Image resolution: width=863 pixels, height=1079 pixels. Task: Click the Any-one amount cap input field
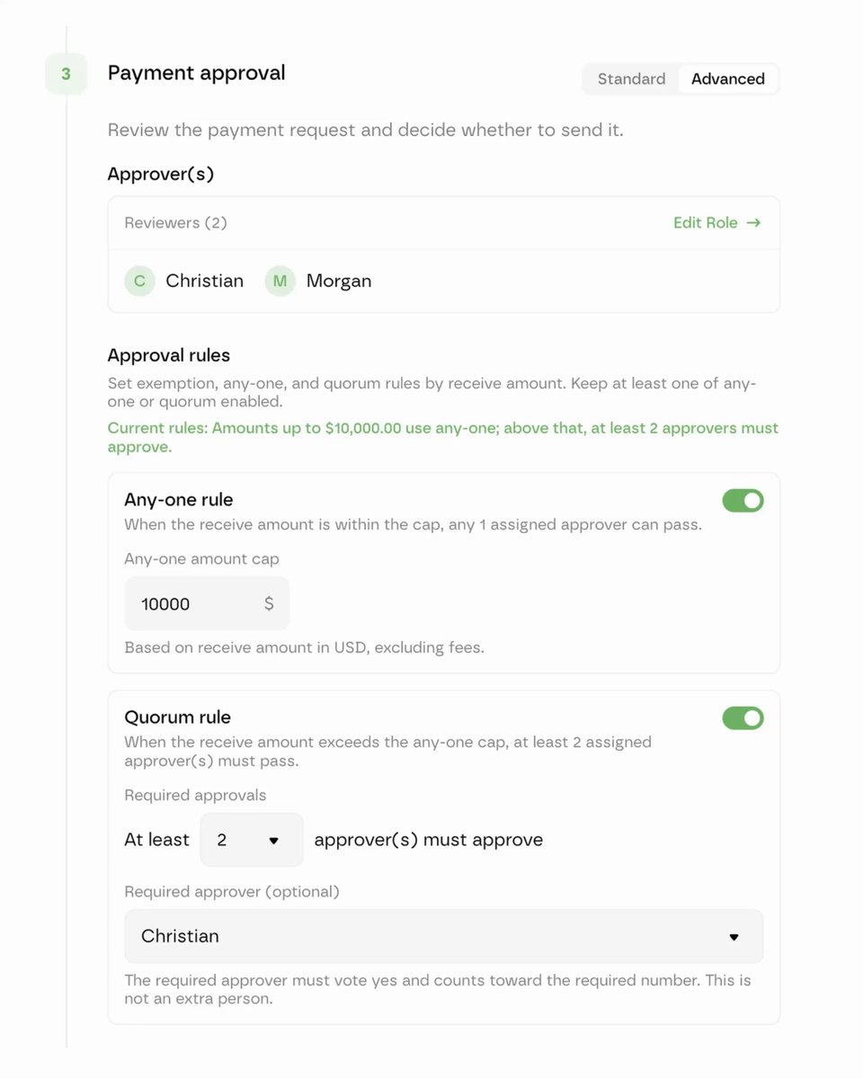pos(207,603)
